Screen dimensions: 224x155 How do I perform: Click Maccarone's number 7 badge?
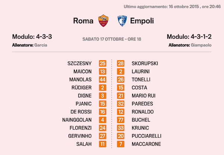tap(121, 144)
